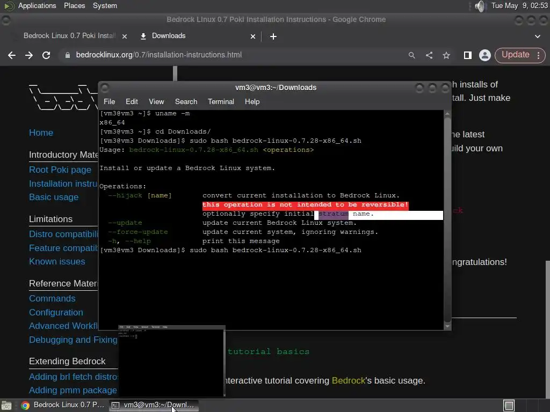Open the Chrome profile avatar
The height and width of the screenshot is (412, 550).
click(485, 55)
